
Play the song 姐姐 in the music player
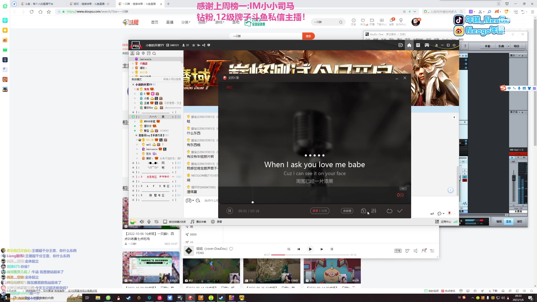310,249
